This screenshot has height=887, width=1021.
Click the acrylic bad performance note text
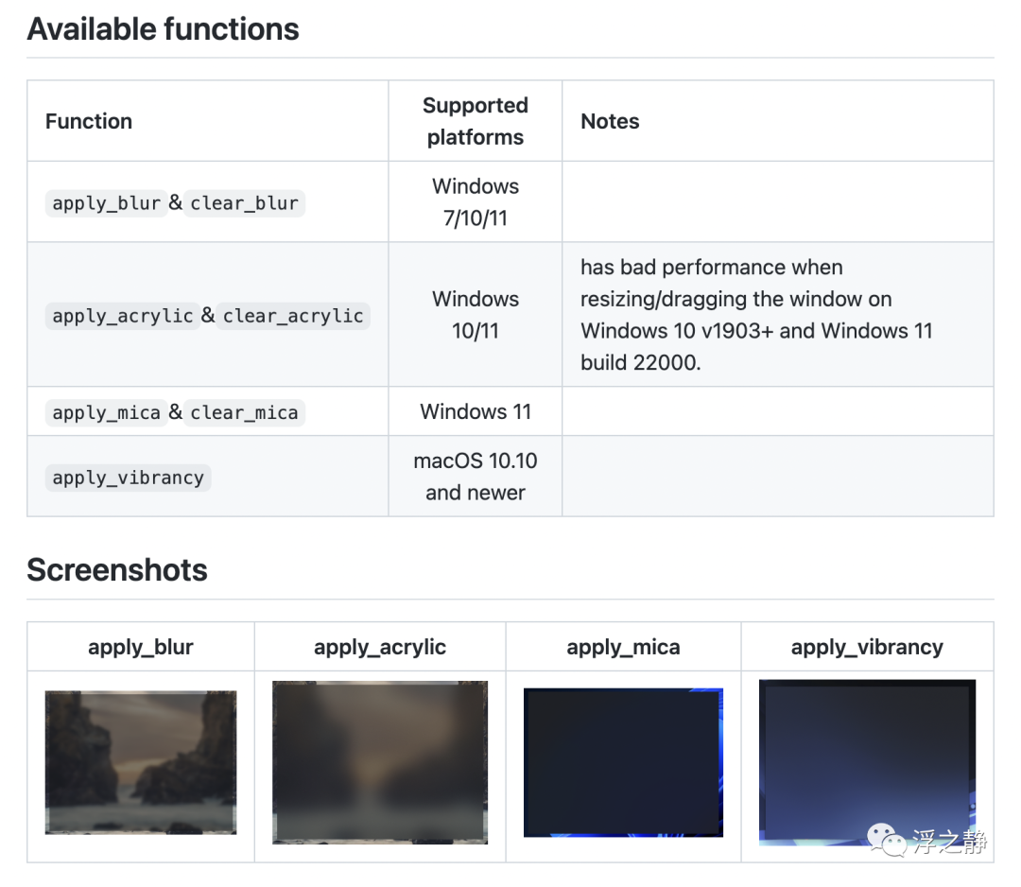coord(756,315)
